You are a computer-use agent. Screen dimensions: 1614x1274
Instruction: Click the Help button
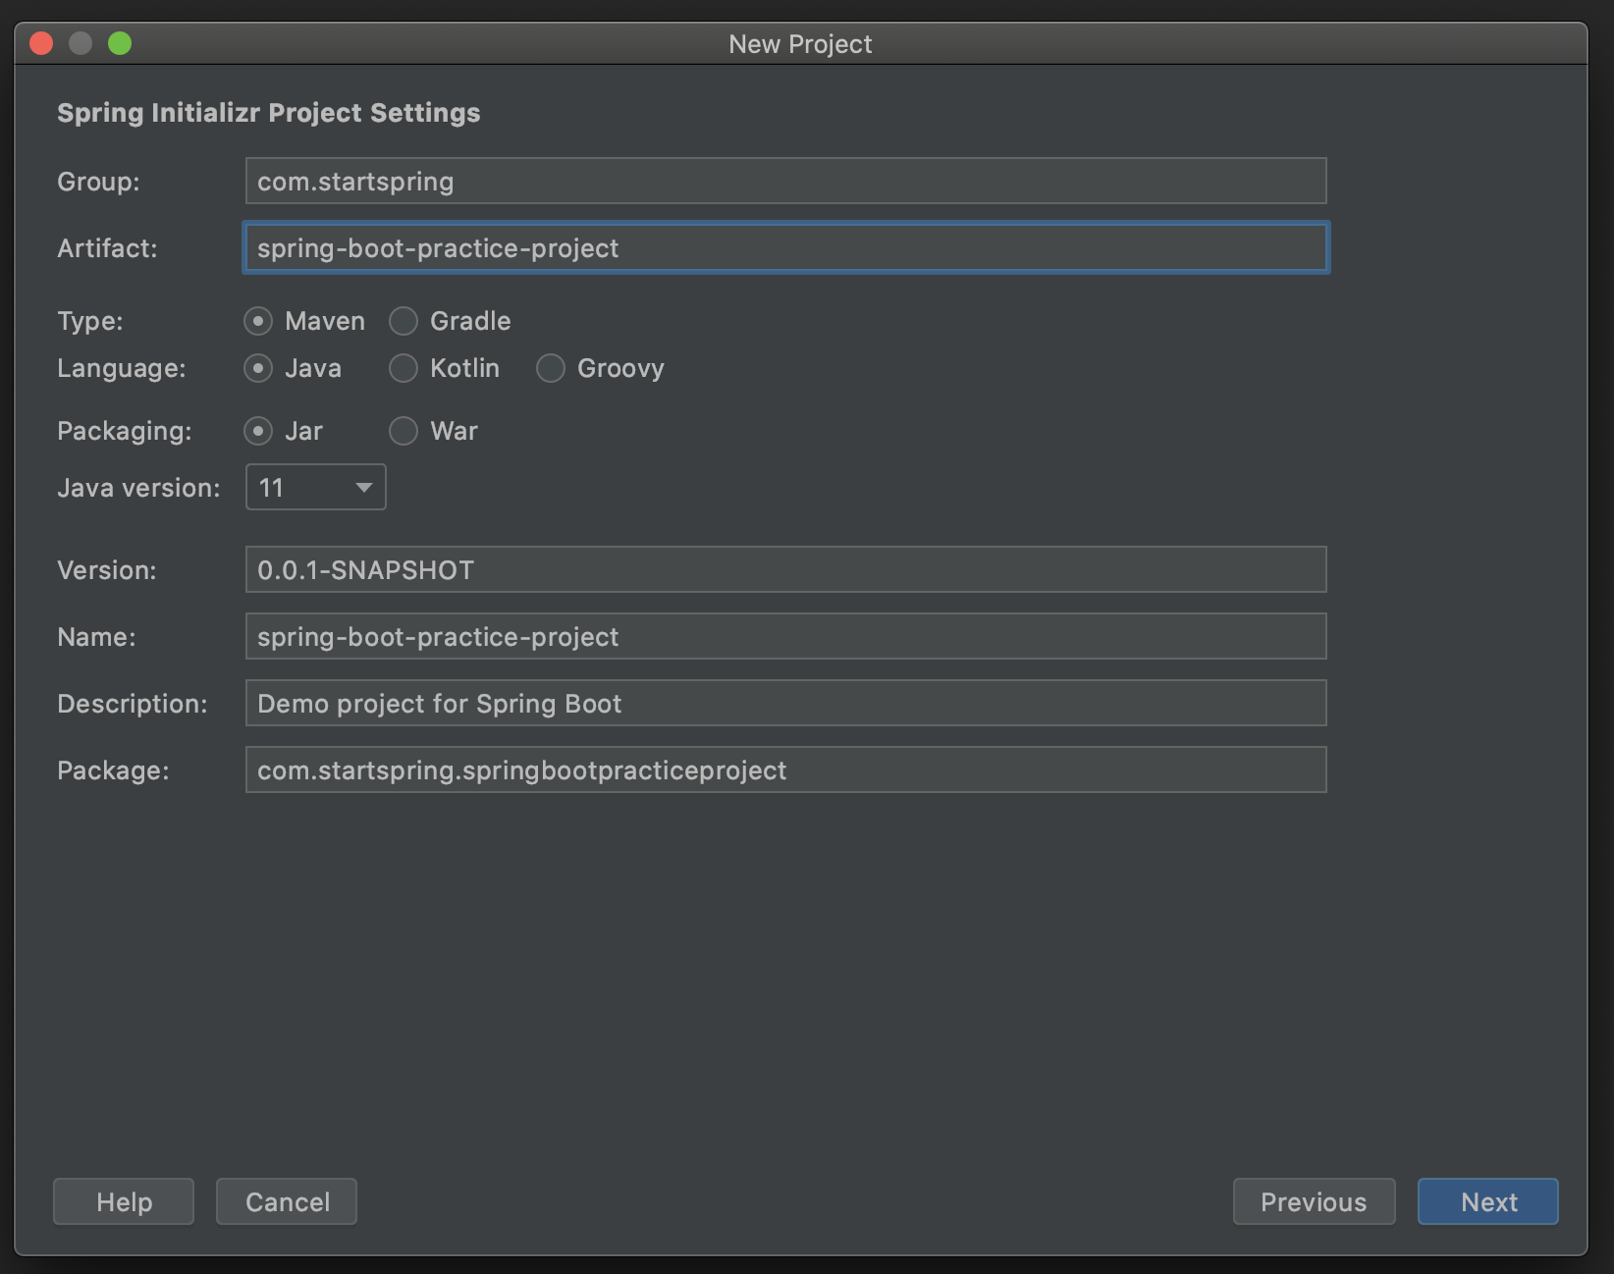(x=124, y=1201)
